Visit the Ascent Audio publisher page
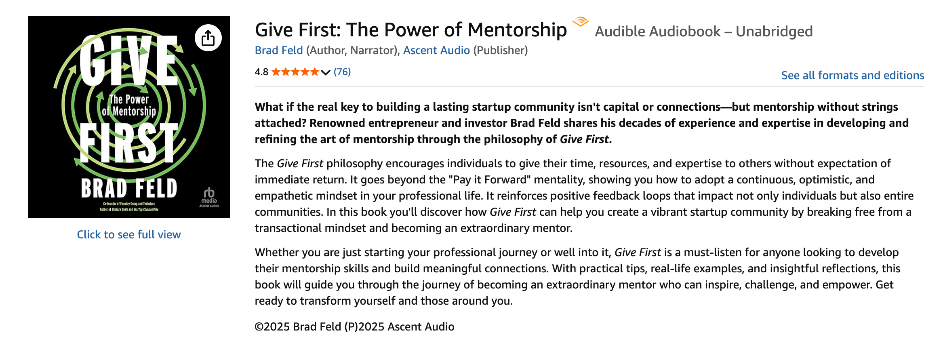Screen dimensions: 943x341 pyautogui.click(x=436, y=50)
